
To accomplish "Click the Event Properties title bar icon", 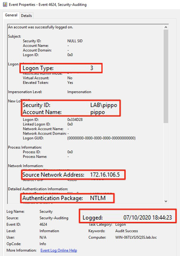I will 5,5.
